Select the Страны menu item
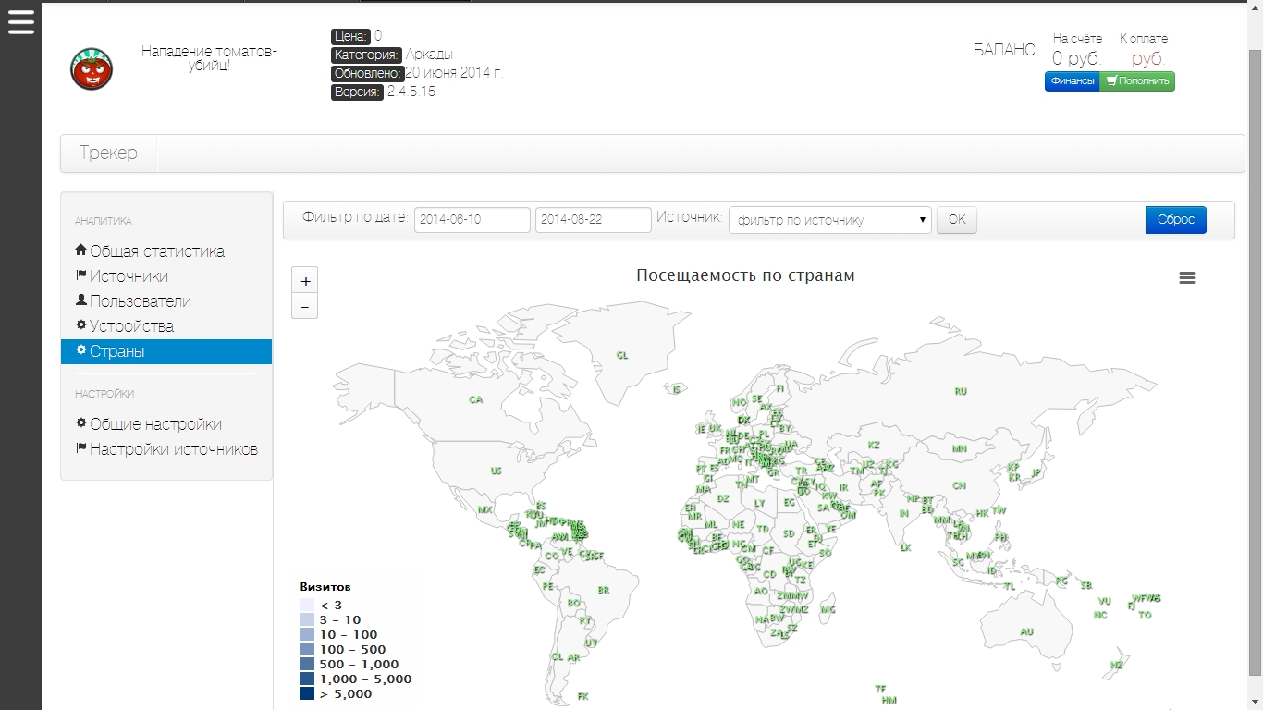This screenshot has height=710, width=1263. pyautogui.click(x=116, y=351)
